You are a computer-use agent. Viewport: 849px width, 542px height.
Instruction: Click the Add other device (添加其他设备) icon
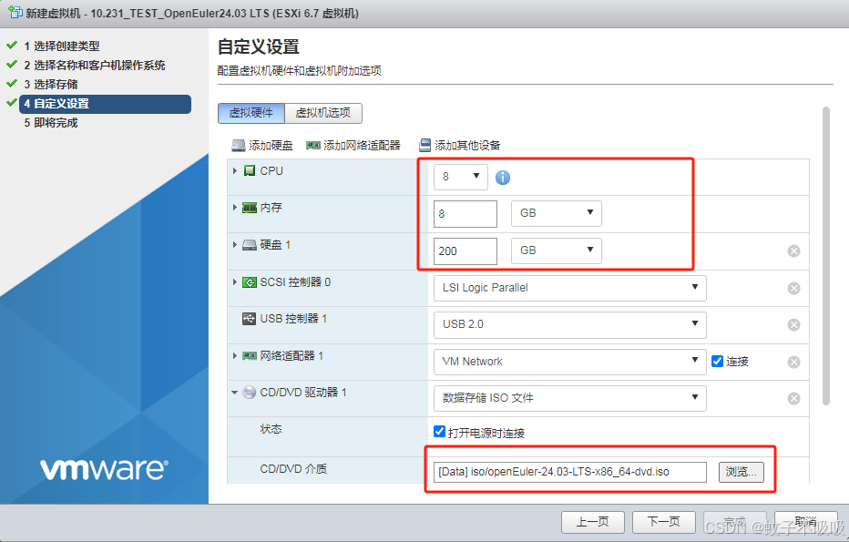coord(424,146)
